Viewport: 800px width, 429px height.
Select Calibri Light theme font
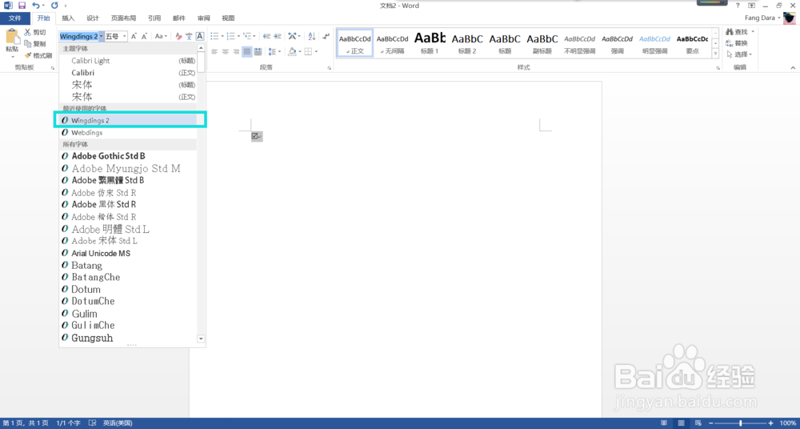(x=128, y=61)
